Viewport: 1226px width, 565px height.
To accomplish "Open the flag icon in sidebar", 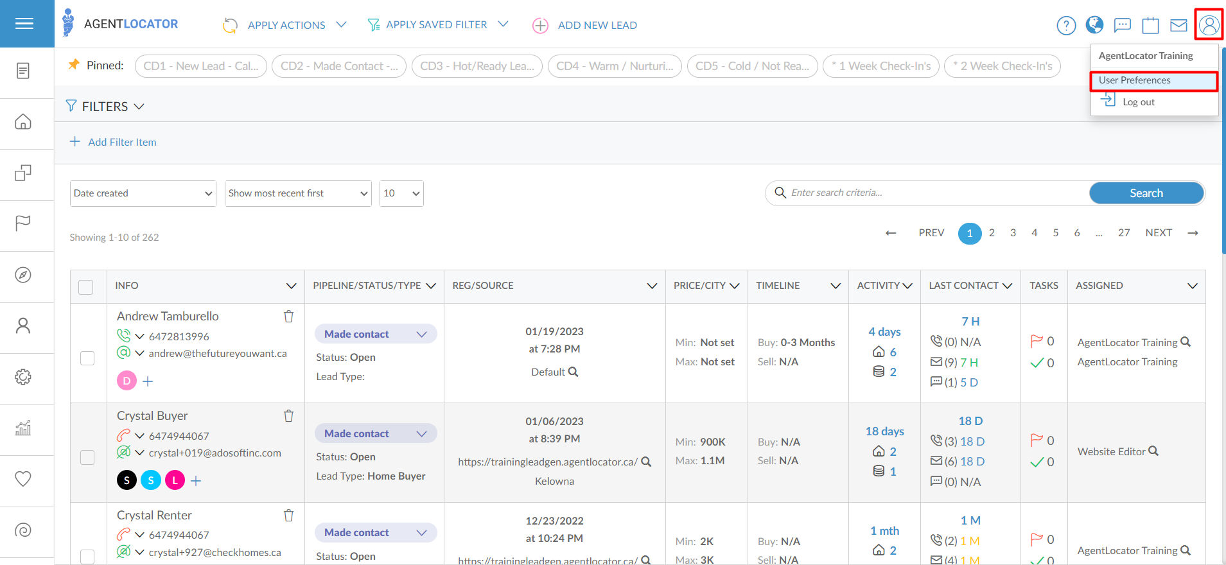I will coord(23,223).
